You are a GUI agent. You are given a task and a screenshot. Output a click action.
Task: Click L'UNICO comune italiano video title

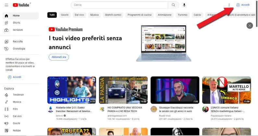point(228,109)
